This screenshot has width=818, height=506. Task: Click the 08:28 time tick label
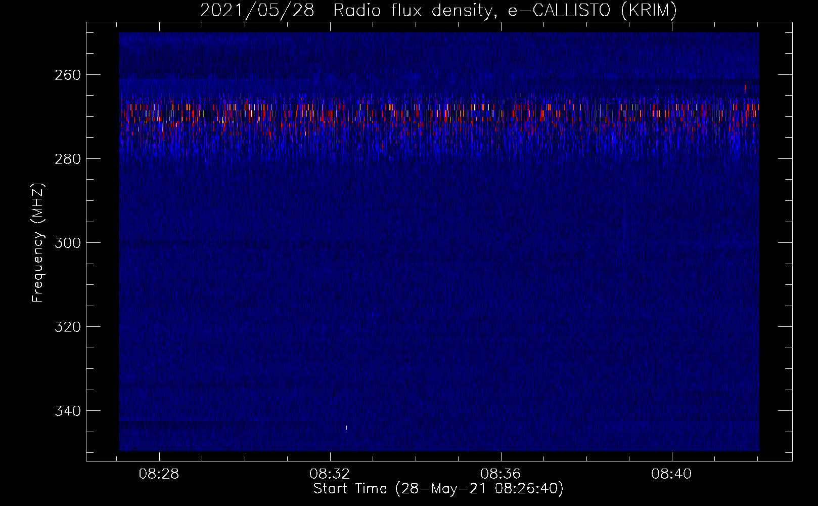[x=159, y=474]
